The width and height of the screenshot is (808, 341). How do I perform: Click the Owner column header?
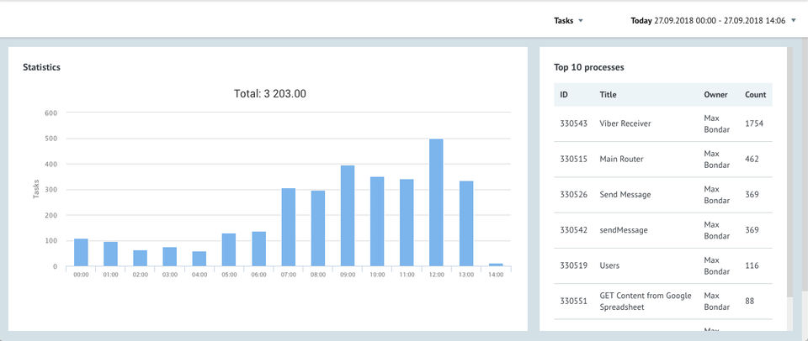click(715, 95)
